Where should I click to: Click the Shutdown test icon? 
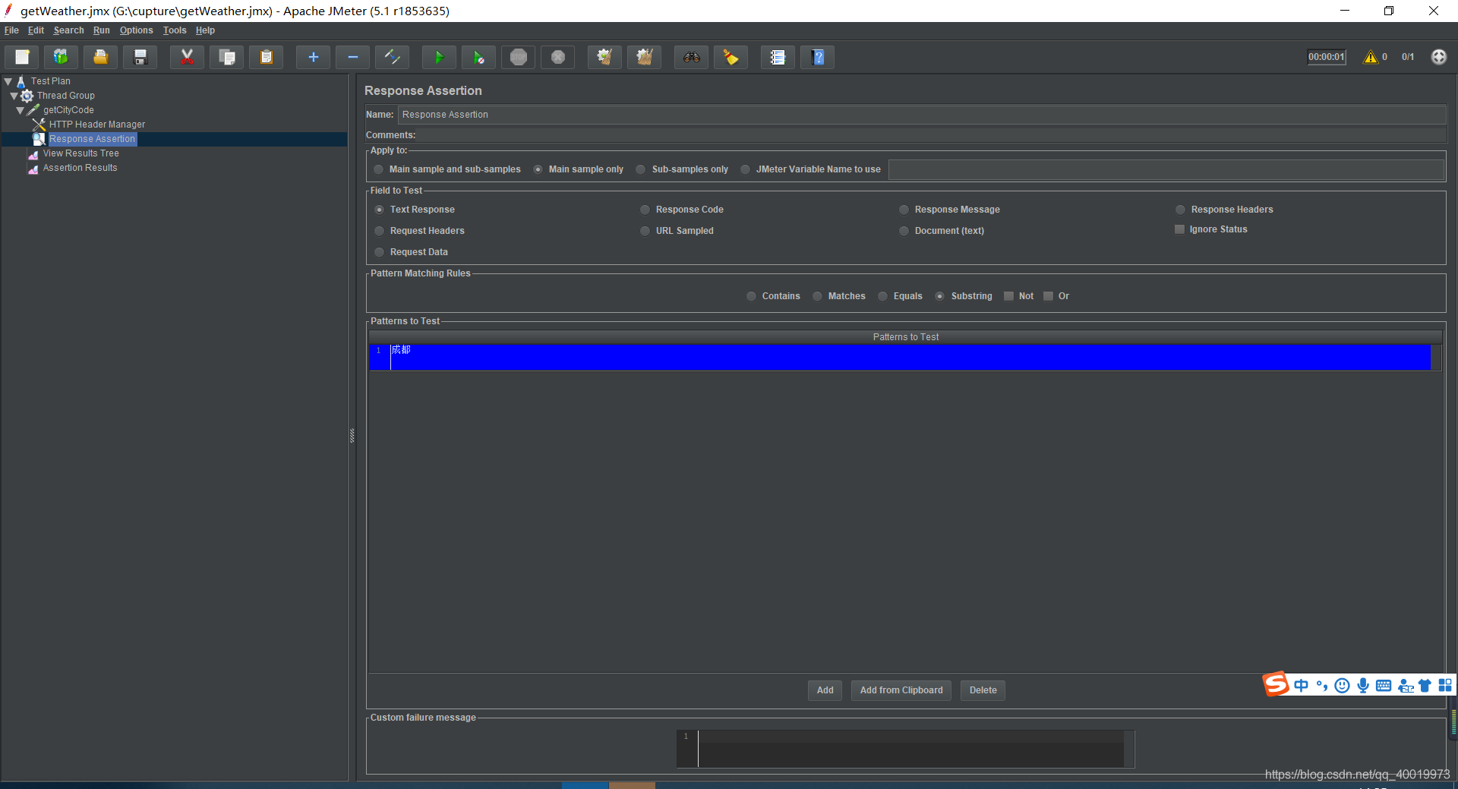pyautogui.click(x=558, y=57)
